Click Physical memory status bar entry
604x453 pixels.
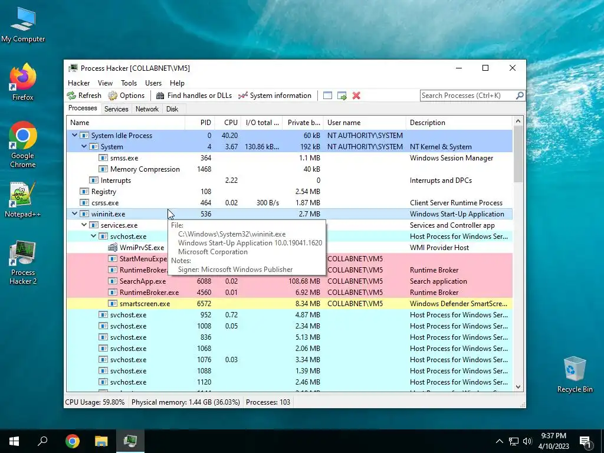pos(186,402)
